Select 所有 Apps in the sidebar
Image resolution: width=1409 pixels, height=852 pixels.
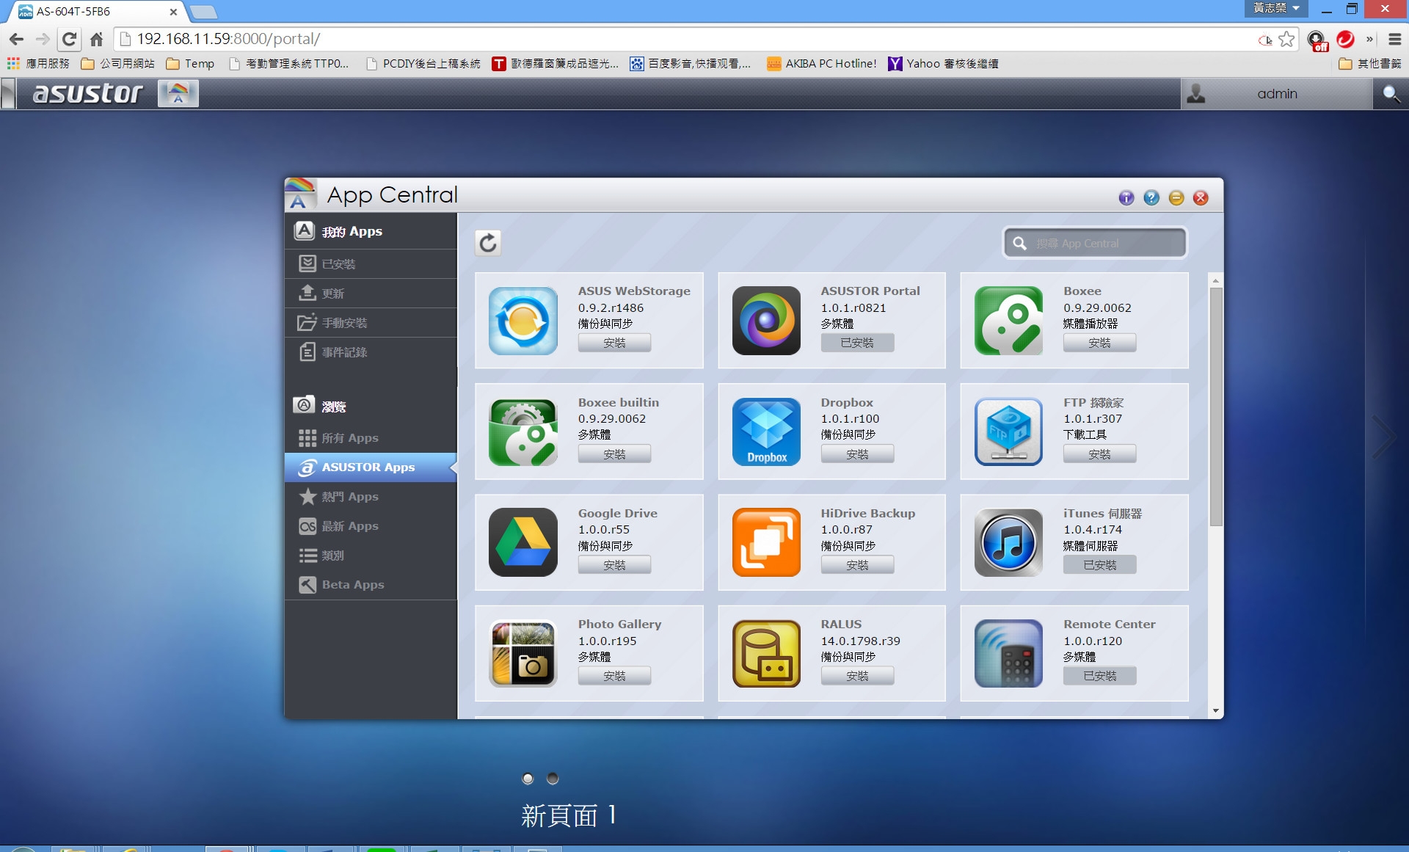pos(371,438)
